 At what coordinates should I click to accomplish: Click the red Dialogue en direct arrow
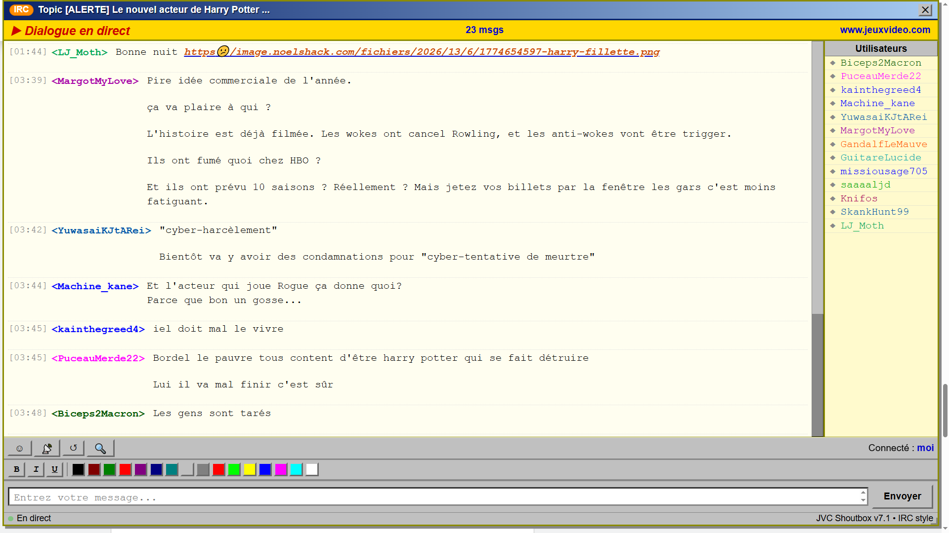(x=16, y=31)
